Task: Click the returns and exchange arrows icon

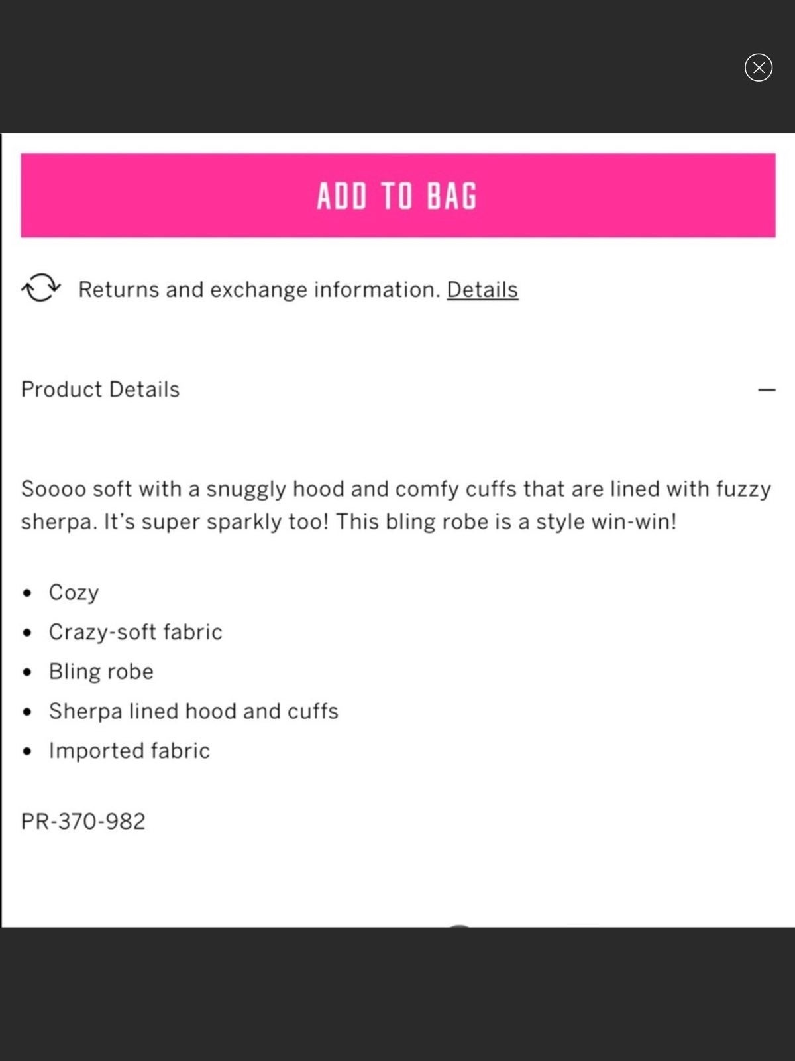Action: (41, 288)
